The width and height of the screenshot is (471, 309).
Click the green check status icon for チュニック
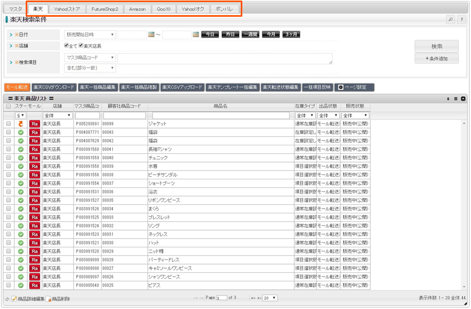[x=21, y=158]
